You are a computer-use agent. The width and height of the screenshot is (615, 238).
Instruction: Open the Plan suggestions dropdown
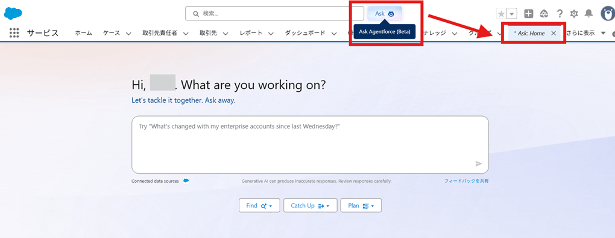click(x=361, y=206)
